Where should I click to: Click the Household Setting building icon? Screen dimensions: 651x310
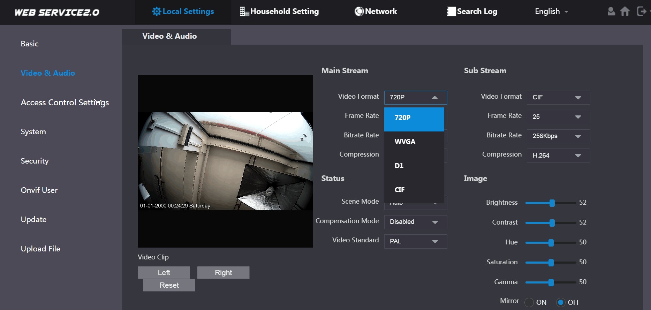[244, 12]
